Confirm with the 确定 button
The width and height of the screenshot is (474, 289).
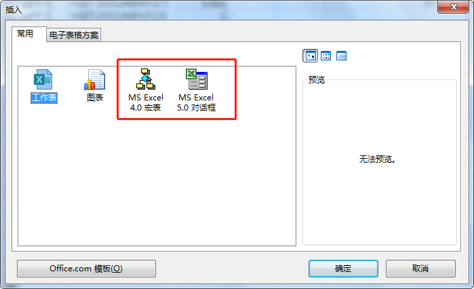(343, 269)
